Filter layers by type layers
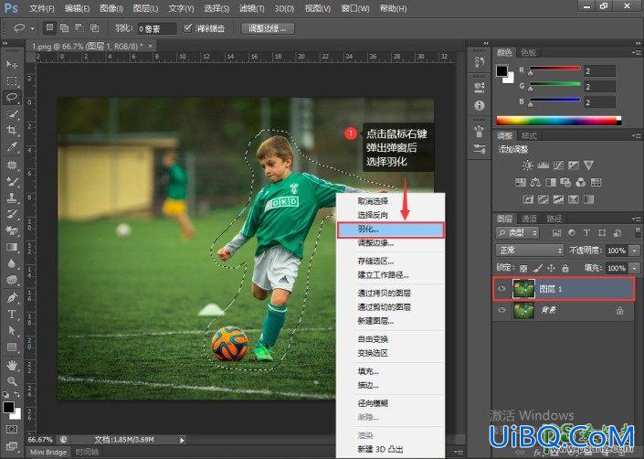 point(586,232)
